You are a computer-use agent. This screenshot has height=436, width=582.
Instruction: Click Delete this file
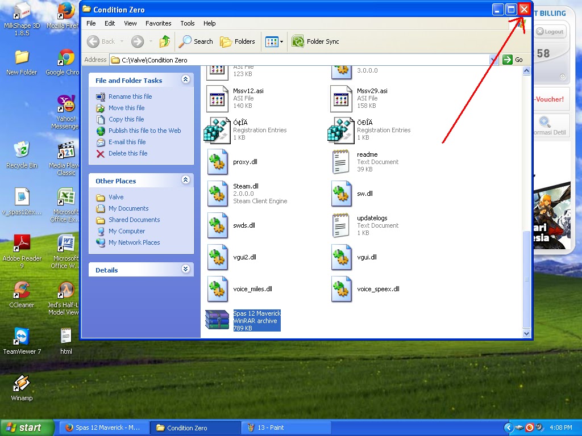(x=128, y=153)
